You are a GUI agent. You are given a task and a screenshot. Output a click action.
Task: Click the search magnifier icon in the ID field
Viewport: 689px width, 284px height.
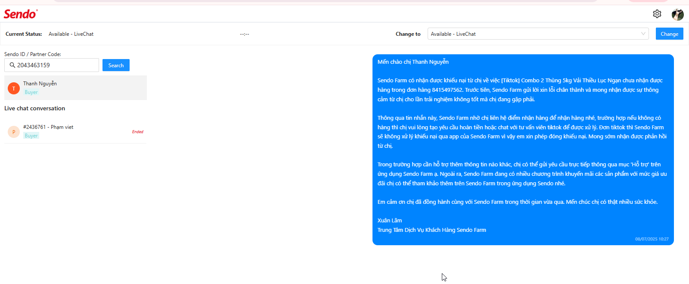(x=12, y=65)
